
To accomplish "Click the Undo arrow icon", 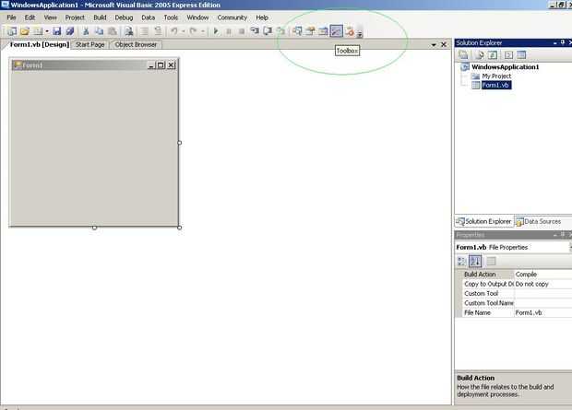I will coord(174,31).
